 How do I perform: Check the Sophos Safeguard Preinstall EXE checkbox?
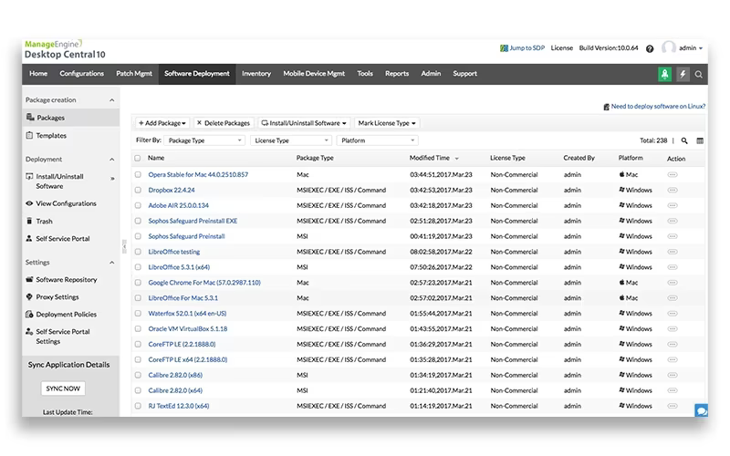coord(138,221)
